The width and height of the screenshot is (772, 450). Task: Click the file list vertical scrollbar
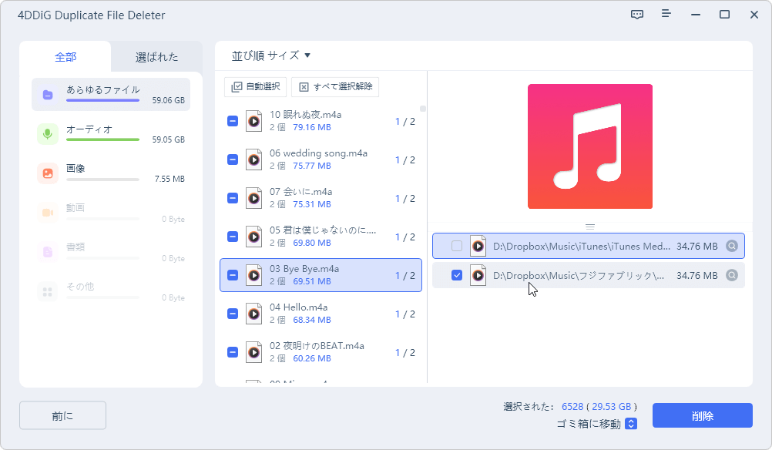pyautogui.click(x=422, y=109)
